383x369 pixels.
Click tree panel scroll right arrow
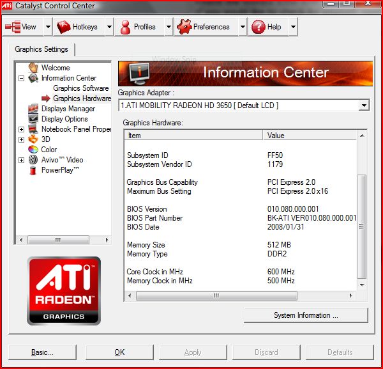(107, 240)
